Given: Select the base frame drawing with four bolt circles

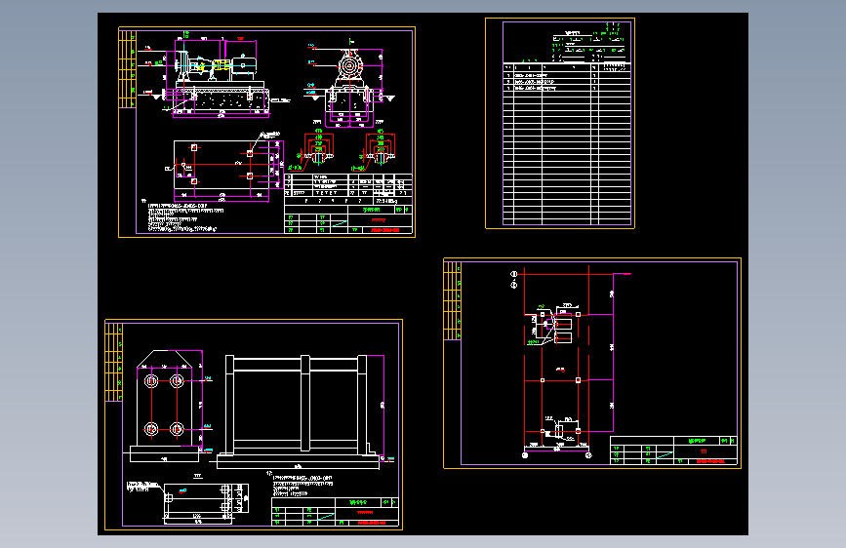Looking at the screenshot, I should tap(254, 424).
